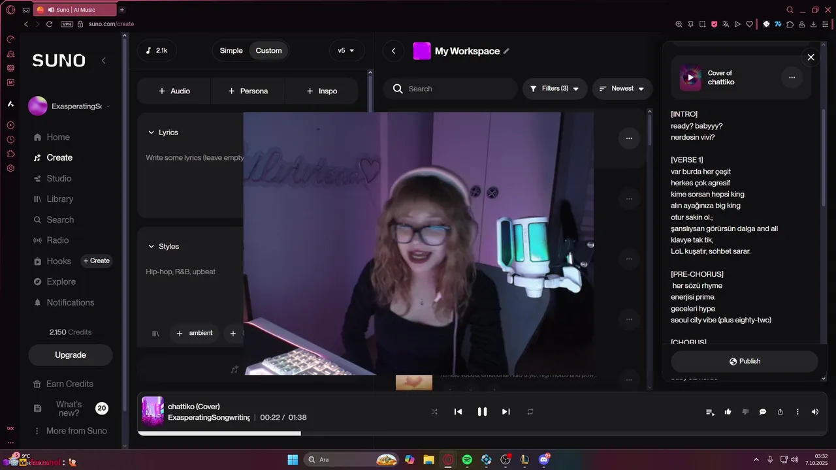Add the ambient style tag
Image resolution: width=836 pixels, height=470 pixels.
pyautogui.click(x=194, y=334)
